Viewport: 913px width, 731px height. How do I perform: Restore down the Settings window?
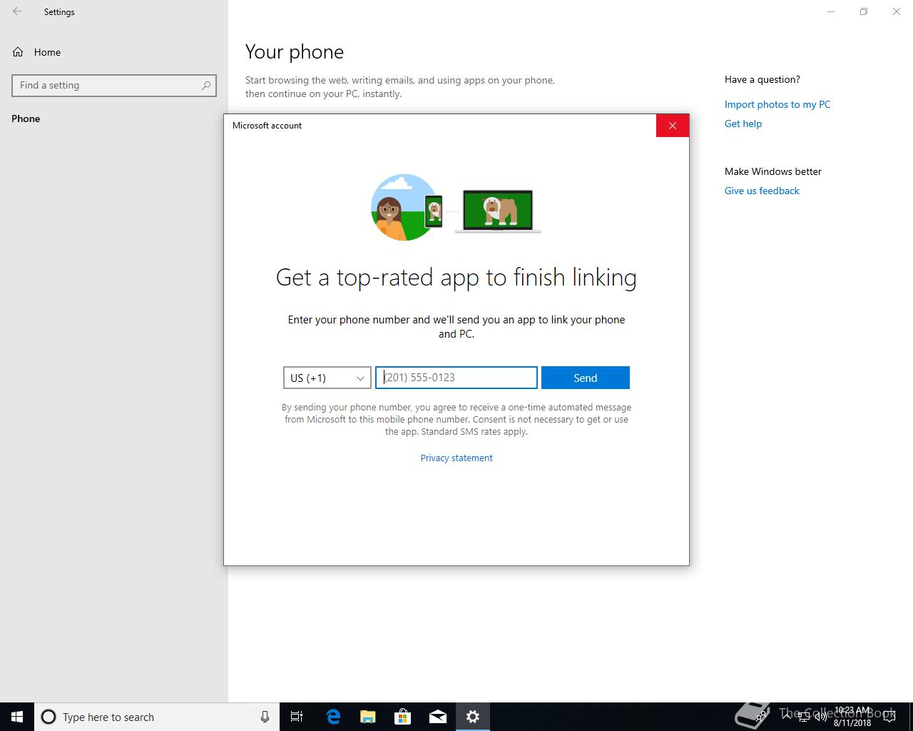[x=864, y=11]
